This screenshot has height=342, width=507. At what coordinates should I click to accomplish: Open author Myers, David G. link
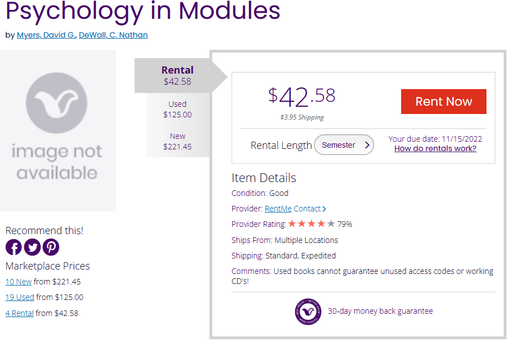click(x=47, y=35)
